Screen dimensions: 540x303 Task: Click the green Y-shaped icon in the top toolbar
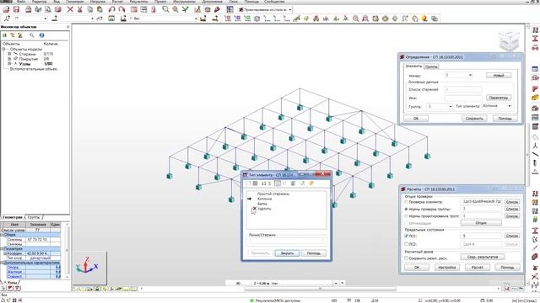[x=186, y=9]
